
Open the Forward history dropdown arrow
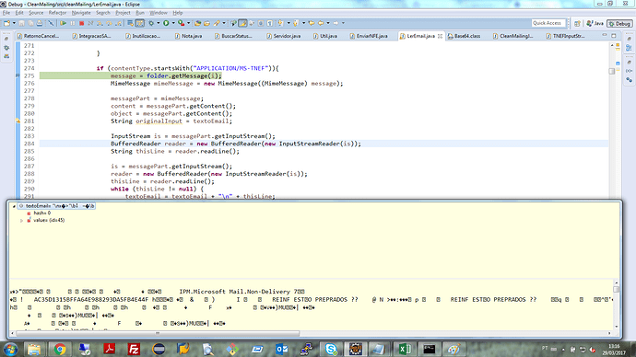click(x=343, y=23)
